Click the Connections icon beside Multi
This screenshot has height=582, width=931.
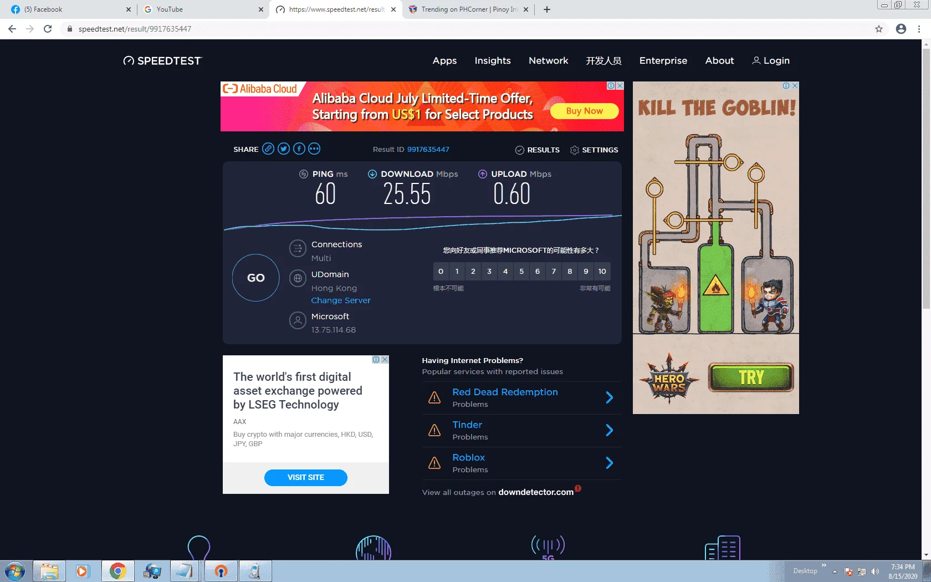point(298,248)
